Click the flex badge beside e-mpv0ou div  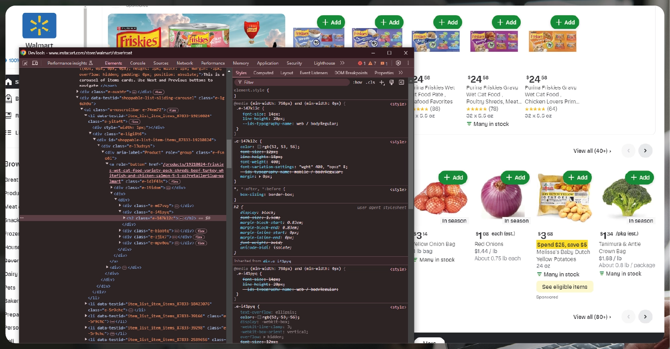201,243
